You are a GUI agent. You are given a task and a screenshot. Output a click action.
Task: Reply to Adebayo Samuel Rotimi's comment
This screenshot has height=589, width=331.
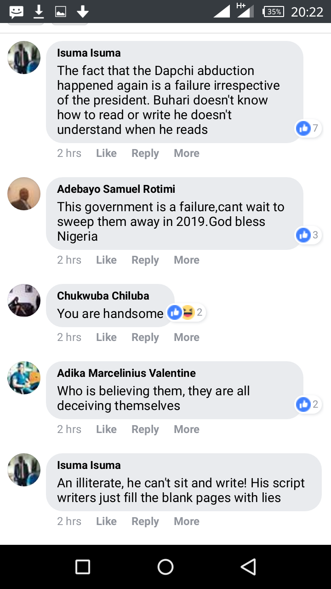145,260
